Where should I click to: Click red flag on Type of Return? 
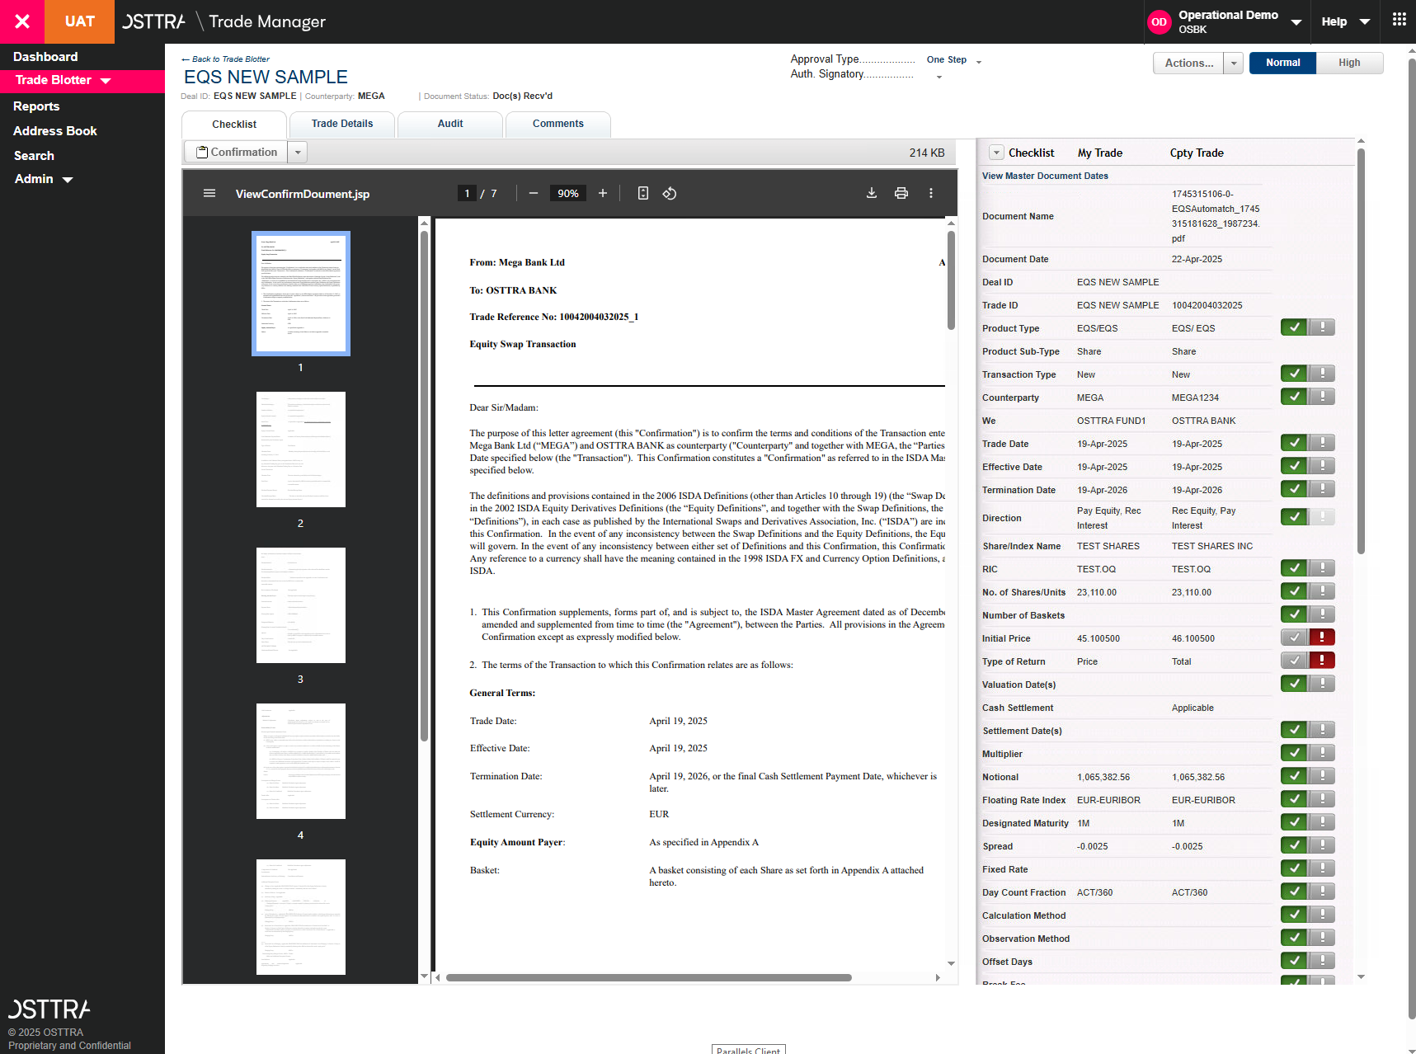point(1322,661)
